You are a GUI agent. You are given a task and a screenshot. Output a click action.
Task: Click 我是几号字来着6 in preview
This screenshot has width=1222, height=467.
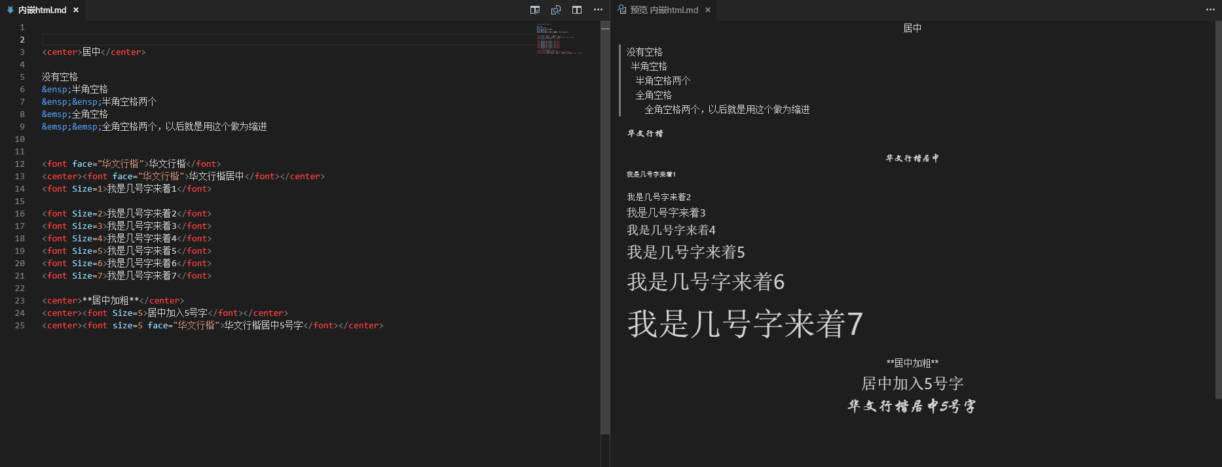[706, 282]
